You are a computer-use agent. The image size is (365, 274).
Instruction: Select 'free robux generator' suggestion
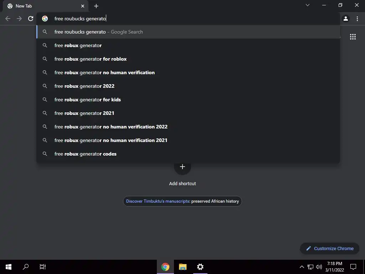(x=188, y=45)
